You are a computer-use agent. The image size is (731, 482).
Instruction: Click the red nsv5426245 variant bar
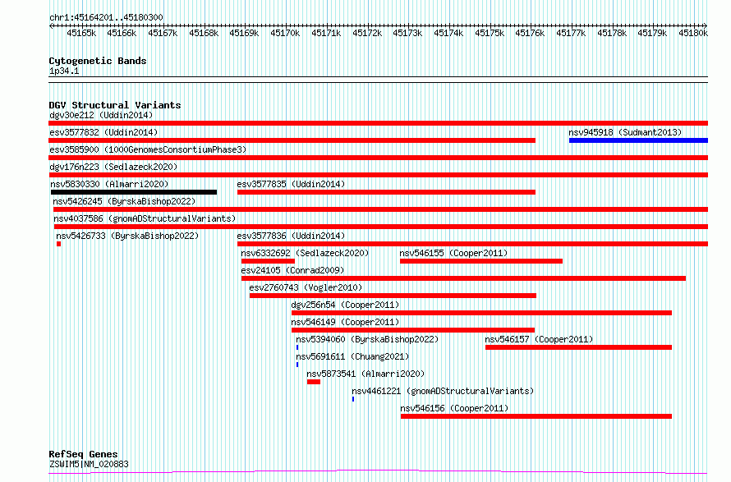click(380, 209)
